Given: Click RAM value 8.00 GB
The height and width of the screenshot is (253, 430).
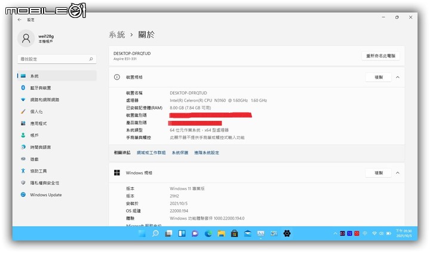Looking at the screenshot, I should pyautogui.click(x=191, y=108).
